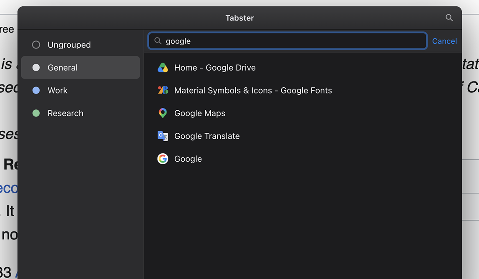Image resolution: width=479 pixels, height=279 pixels.
Task: Click the green Research group dot
Action: pyautogui.click(x=36, y=113)
